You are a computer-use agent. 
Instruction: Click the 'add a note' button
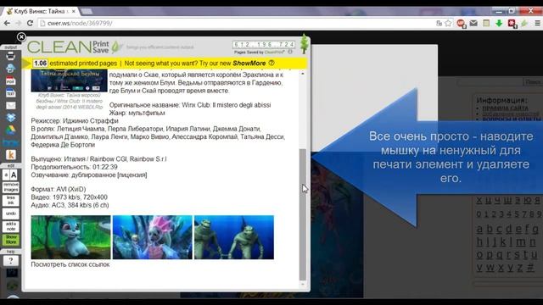tap(11, 226)
